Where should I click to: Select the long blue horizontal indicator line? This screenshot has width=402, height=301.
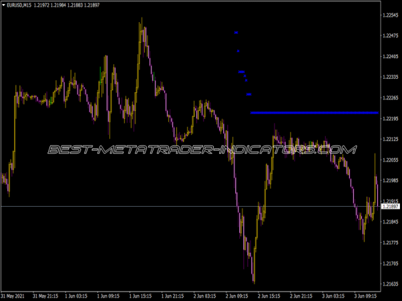point(314,113)
